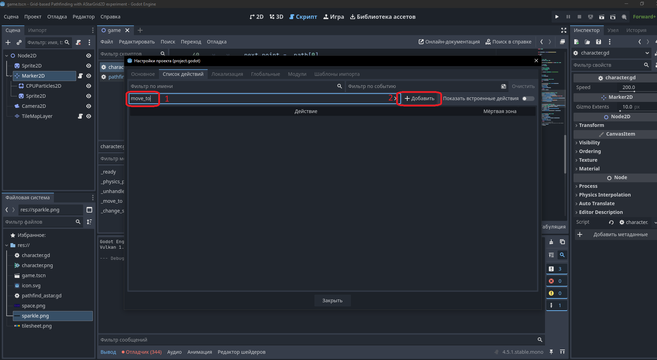657x360 pixels.
Task: Toggle error messages filter showing 0
Action: click(x=556, y=281)
